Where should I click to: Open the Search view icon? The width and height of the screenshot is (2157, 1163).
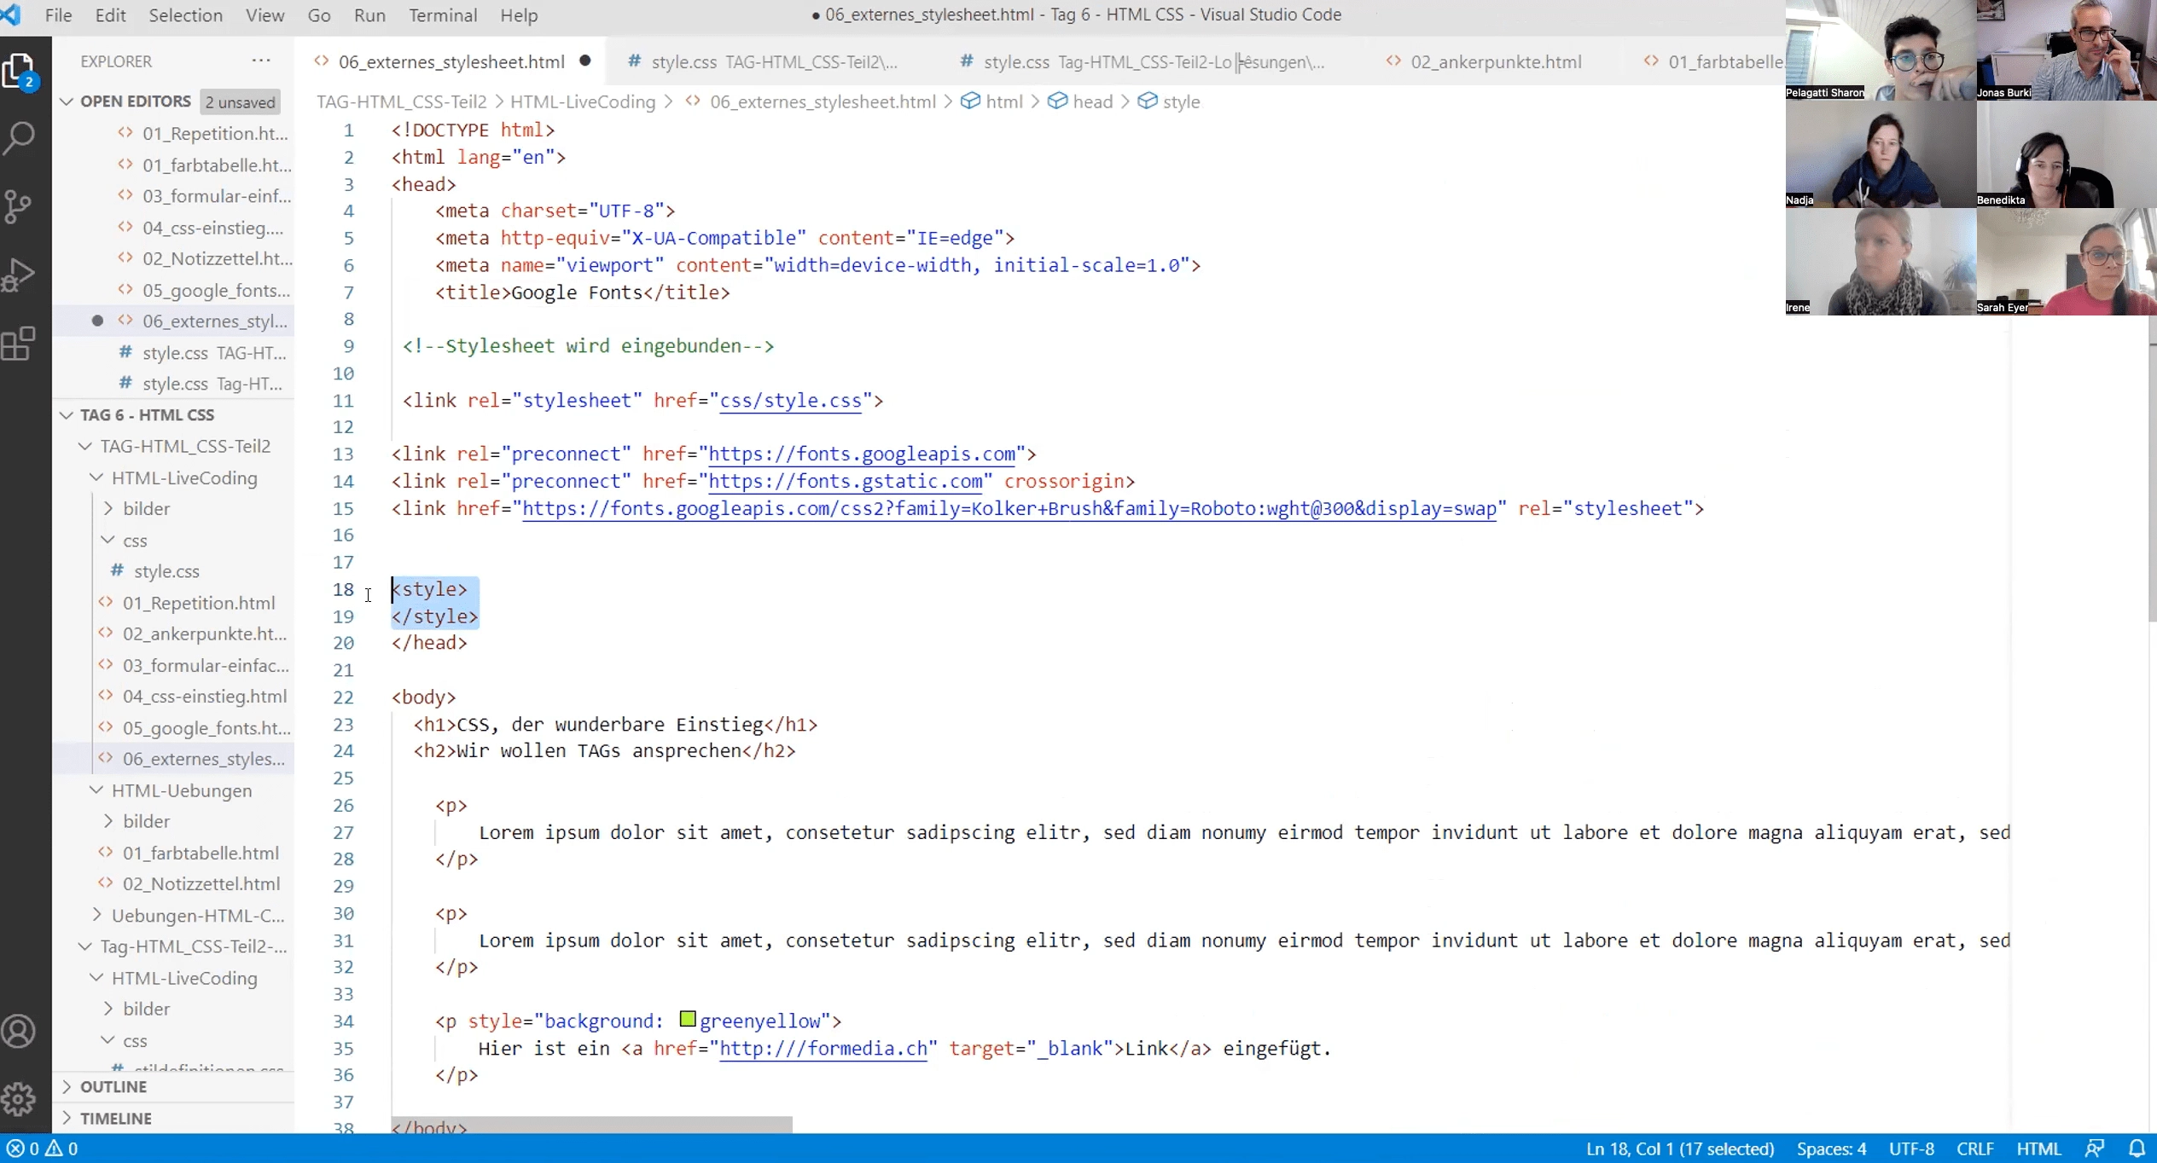(x=19, y=136)
